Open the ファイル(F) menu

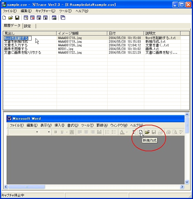click(x=10, y=11)
